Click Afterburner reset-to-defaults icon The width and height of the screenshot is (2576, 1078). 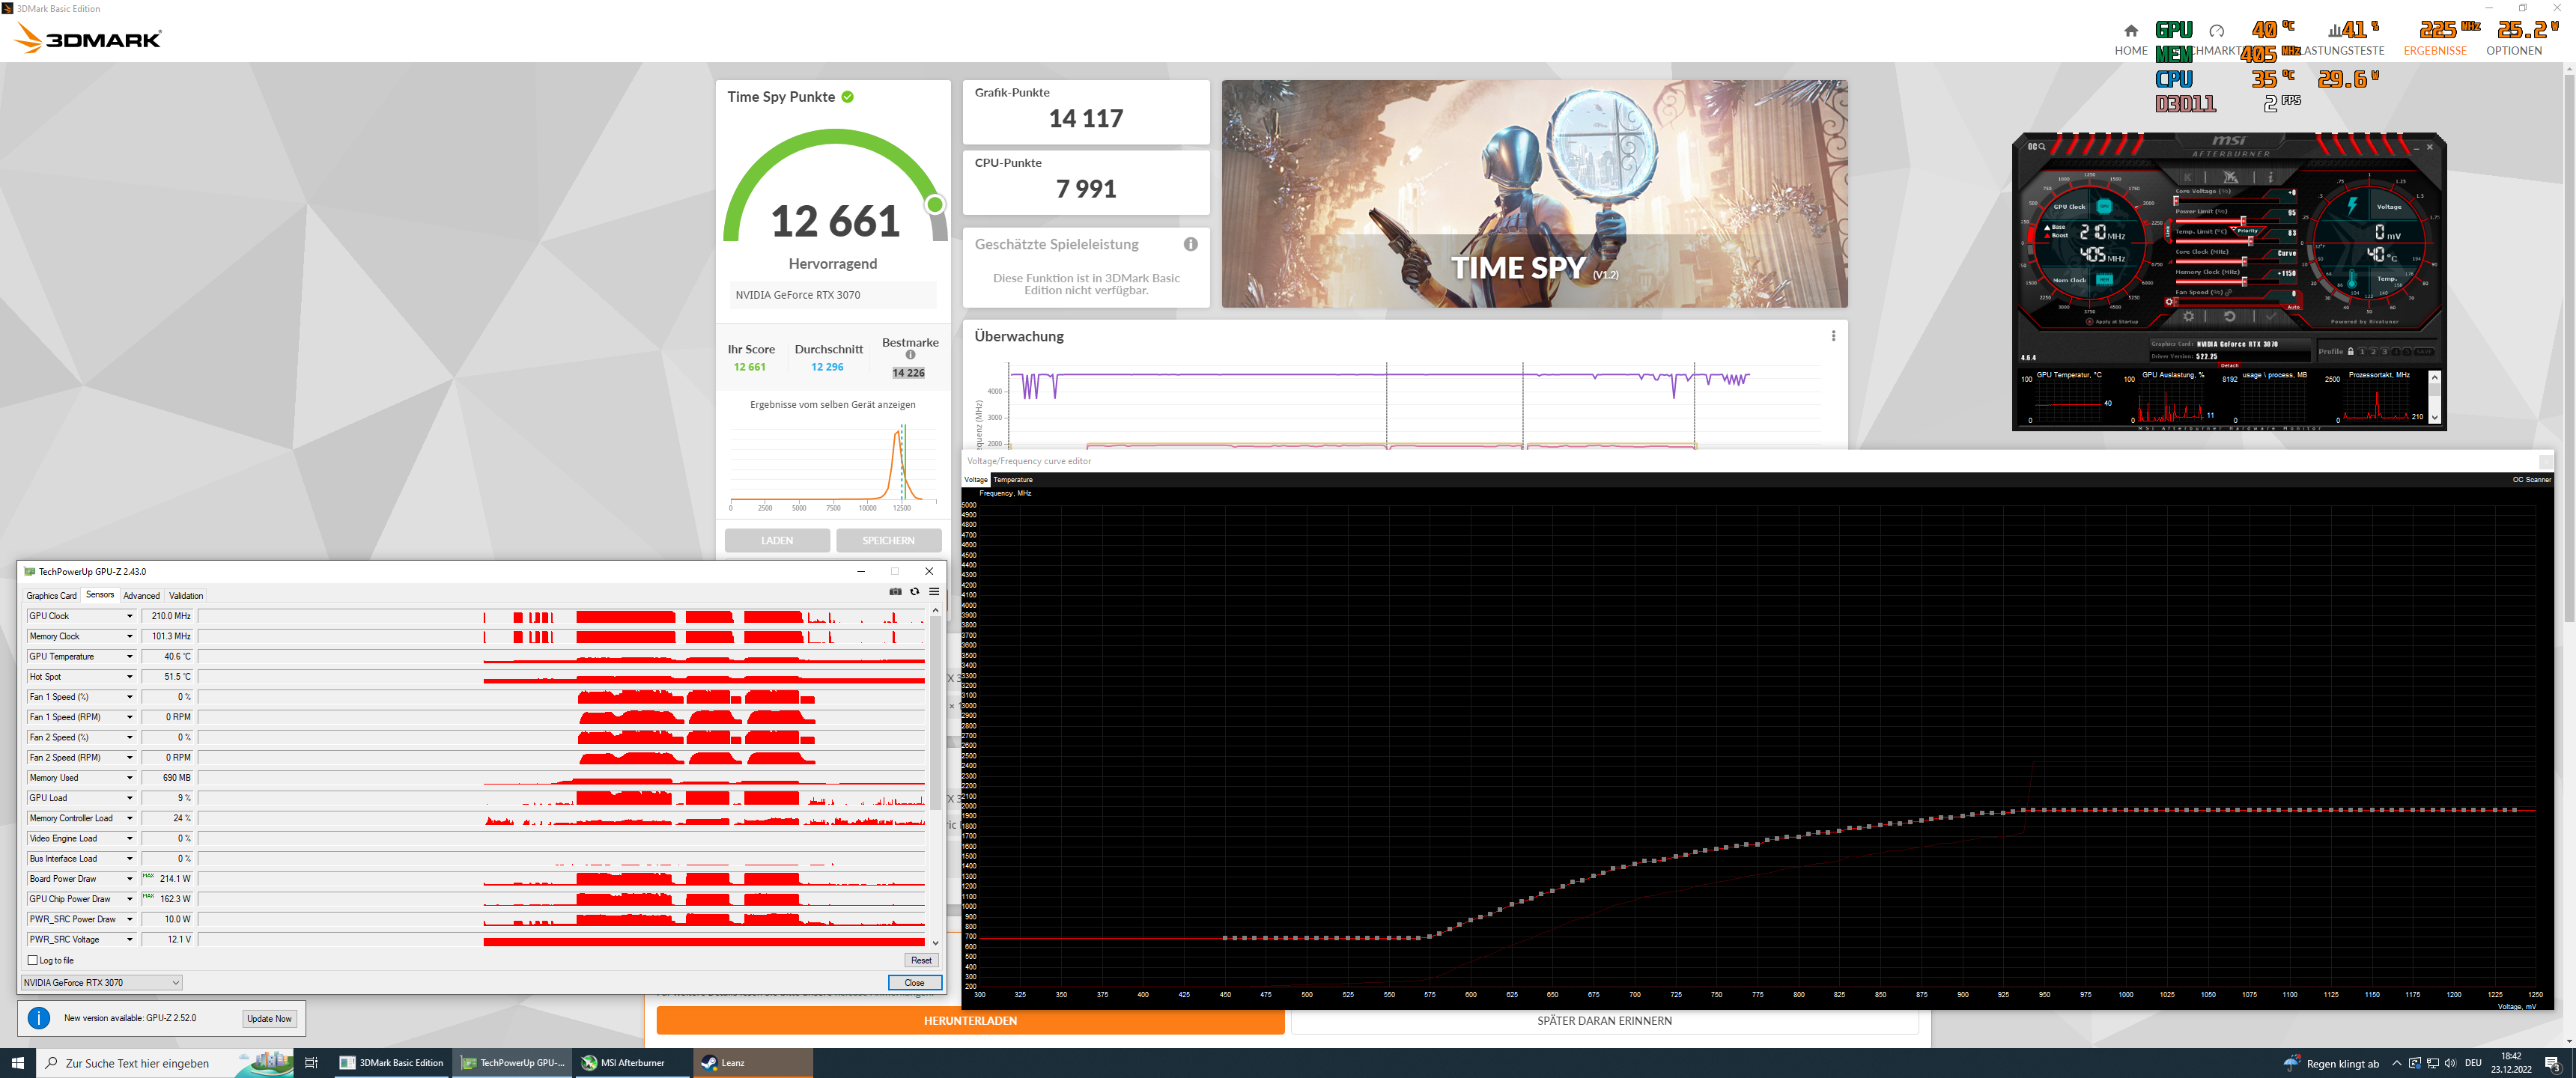point(2230,317)
